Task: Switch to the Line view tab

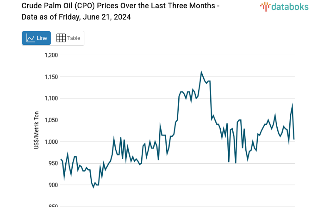Action: point(36,38)
